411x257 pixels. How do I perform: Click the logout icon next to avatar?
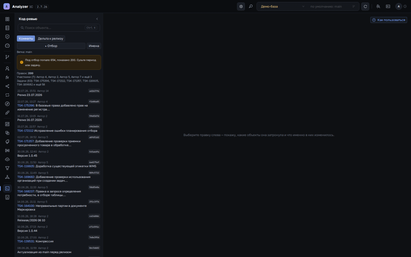point(405,6)
